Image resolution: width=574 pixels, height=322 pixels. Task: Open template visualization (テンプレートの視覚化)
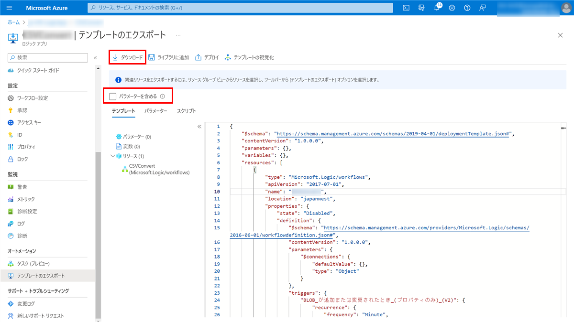coord(249,57)
